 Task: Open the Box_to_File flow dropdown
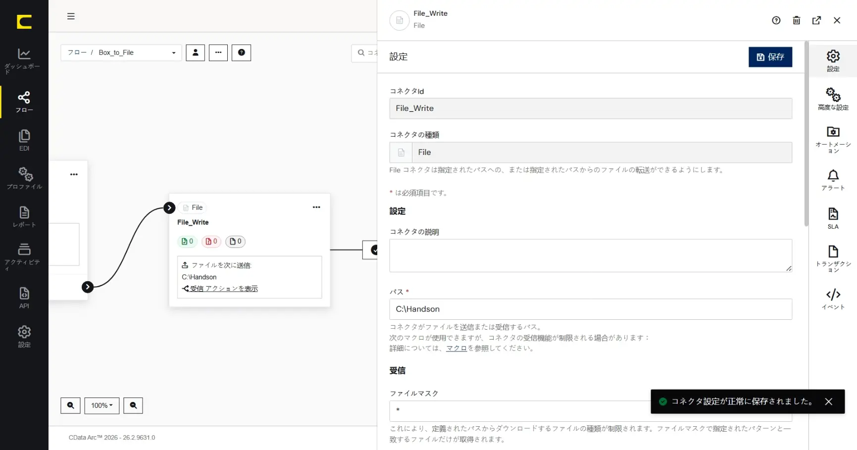121,52
